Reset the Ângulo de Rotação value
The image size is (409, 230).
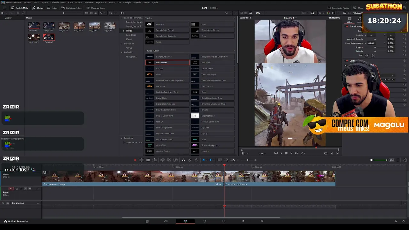point(404,39)
